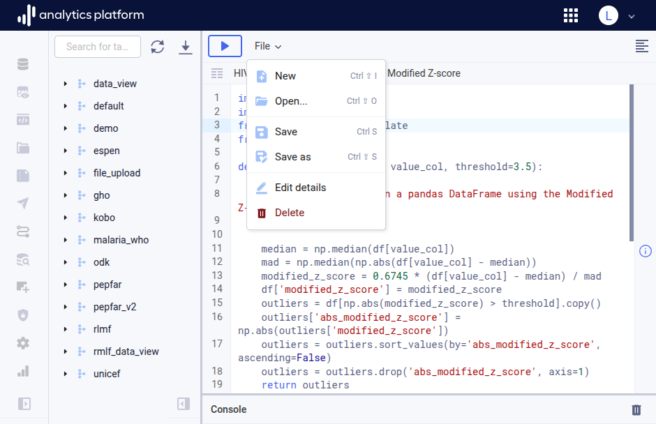Viewport: 656px width, 424px height.
Task: Open the apps grid menu
Action: pos(571,15)
